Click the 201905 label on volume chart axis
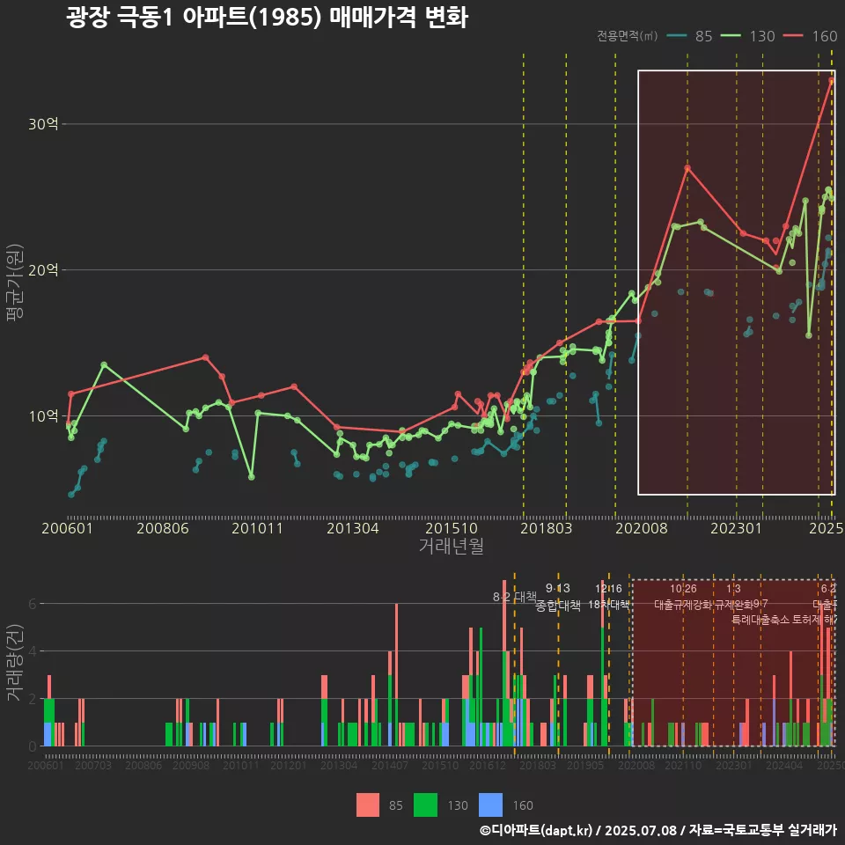This screenshot has height=845, width=845. coord(585,765)
